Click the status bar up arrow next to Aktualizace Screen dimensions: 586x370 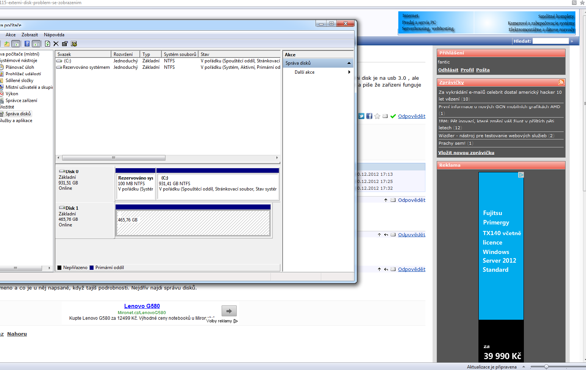click(x=523, y=367)
